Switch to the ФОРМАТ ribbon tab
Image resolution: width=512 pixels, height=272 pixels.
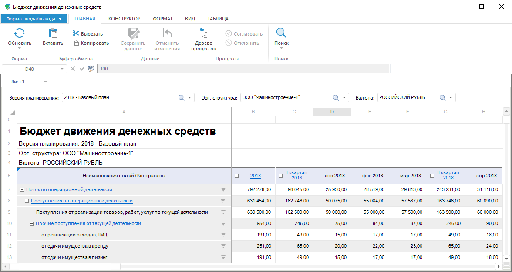point(162,19)
